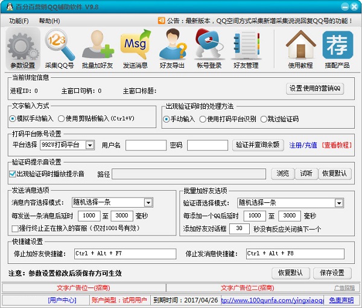Click add-QQ delay minimum 1000 field
This screenshot has width=362, height=308.
click(255, 216)
